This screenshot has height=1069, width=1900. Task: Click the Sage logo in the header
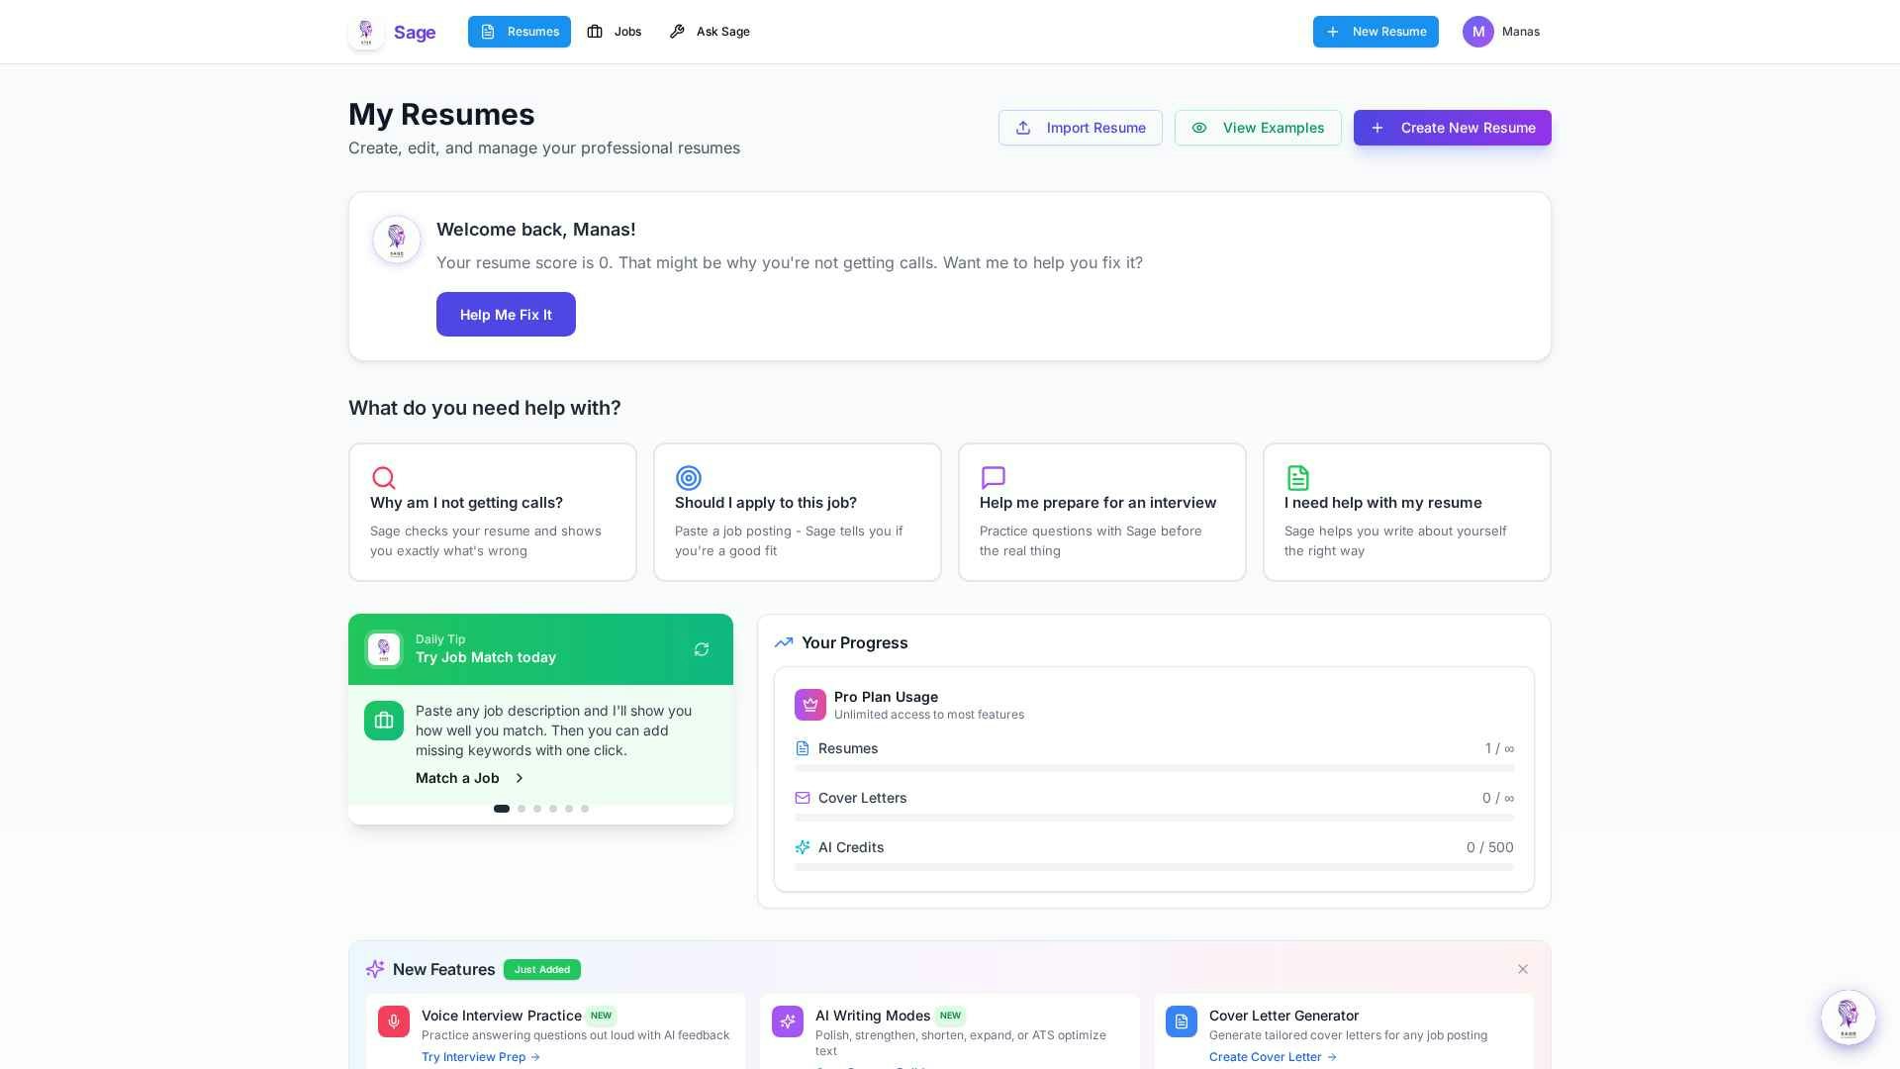(392, 32)
